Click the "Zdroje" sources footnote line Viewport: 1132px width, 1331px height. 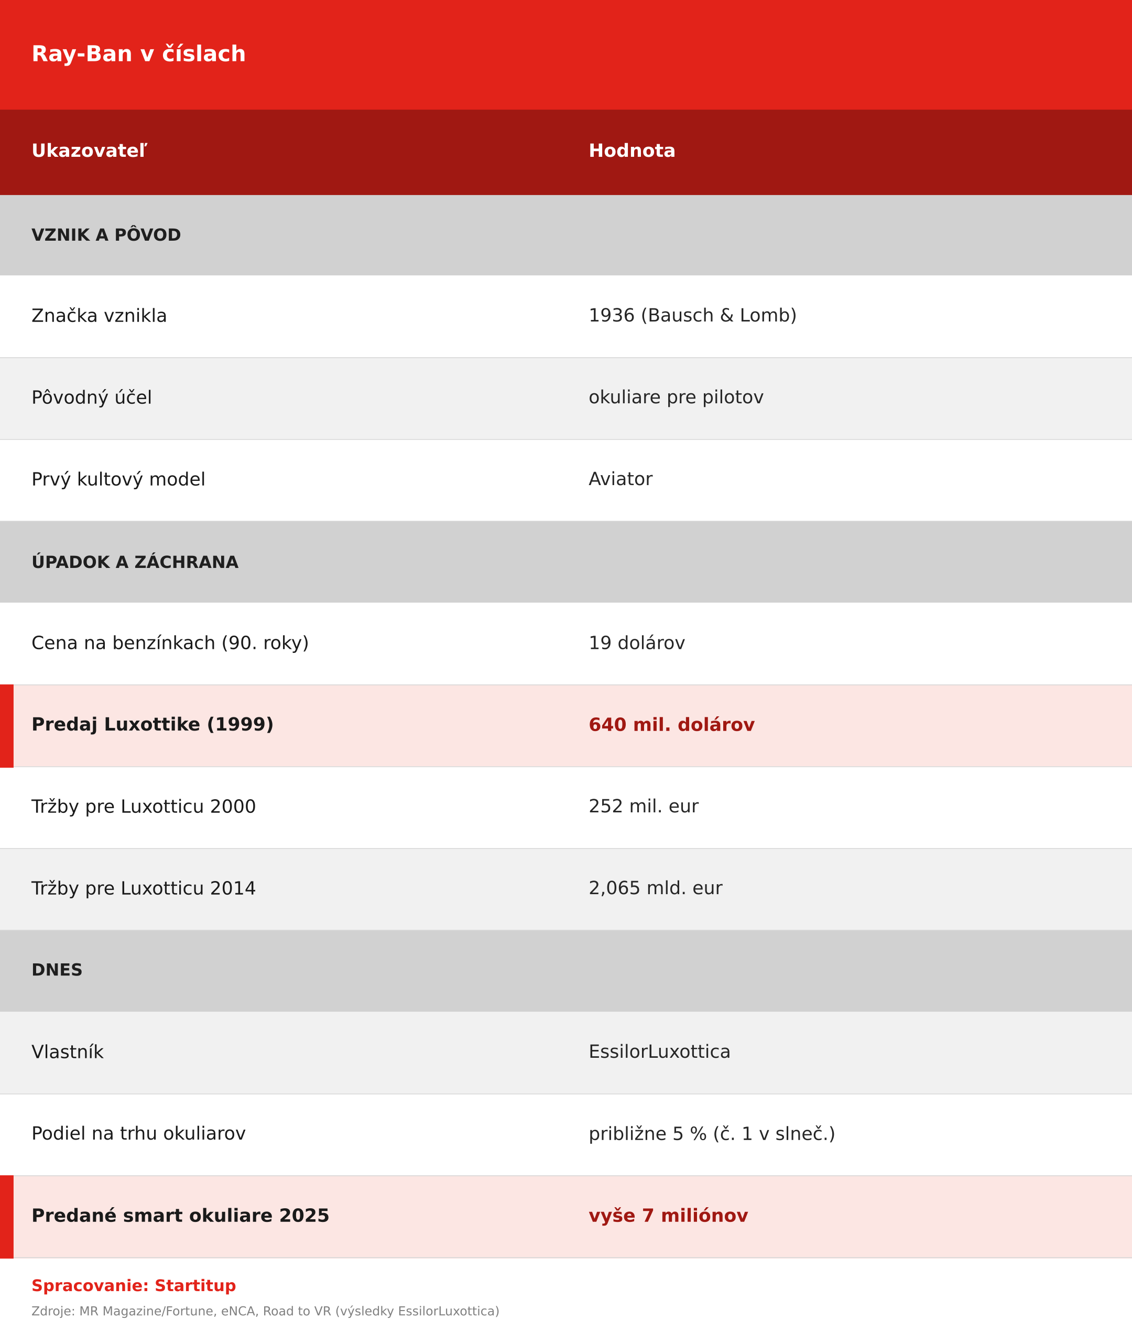(x=265, y=1312)
